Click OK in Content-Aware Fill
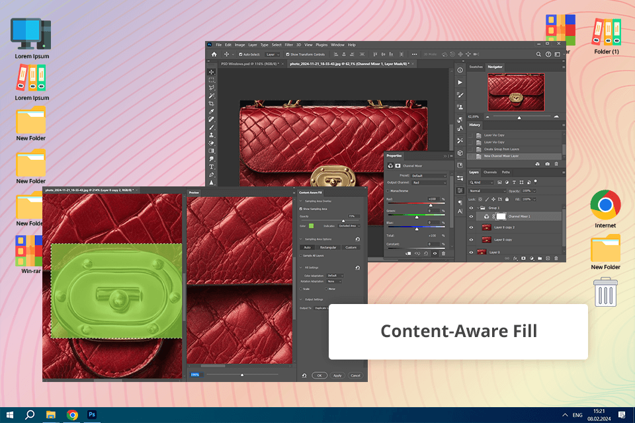The width and height of the screenshot is (635, 423). pos(319,375)
